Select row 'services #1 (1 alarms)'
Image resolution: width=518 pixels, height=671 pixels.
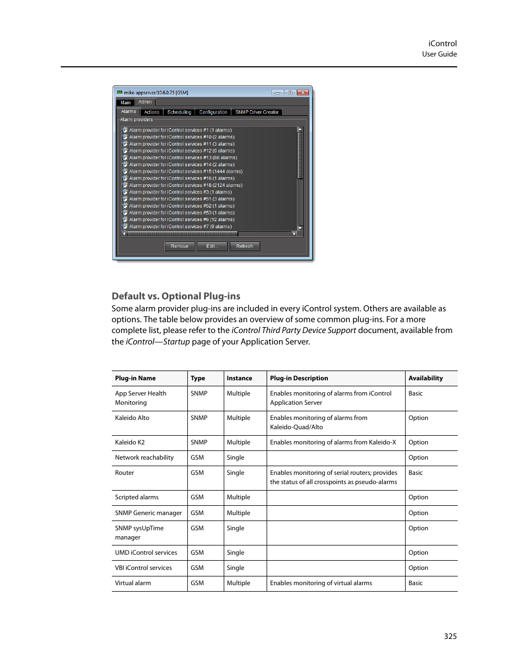coord(209,130)
